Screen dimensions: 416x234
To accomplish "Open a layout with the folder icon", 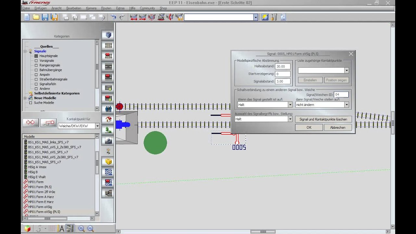I will click(36, 17).
